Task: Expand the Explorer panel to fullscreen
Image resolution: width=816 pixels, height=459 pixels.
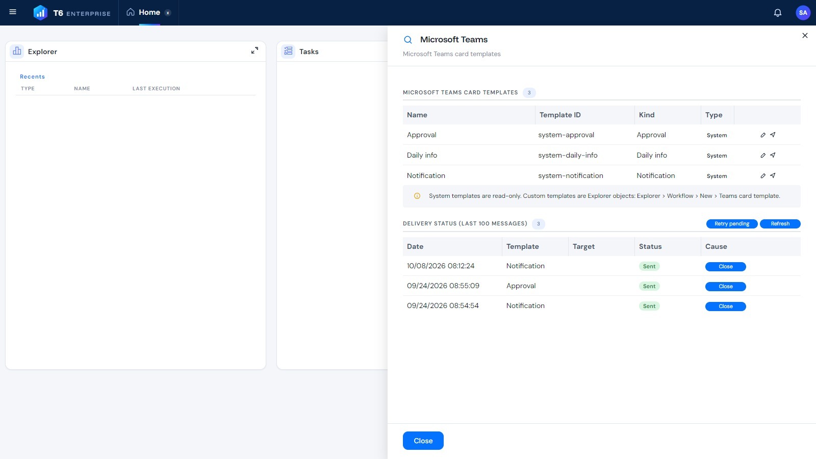Action: tap(254, 50)
